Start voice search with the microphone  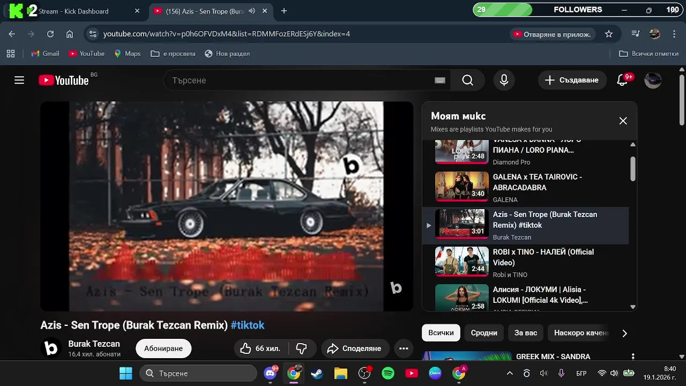click(504, 80)
